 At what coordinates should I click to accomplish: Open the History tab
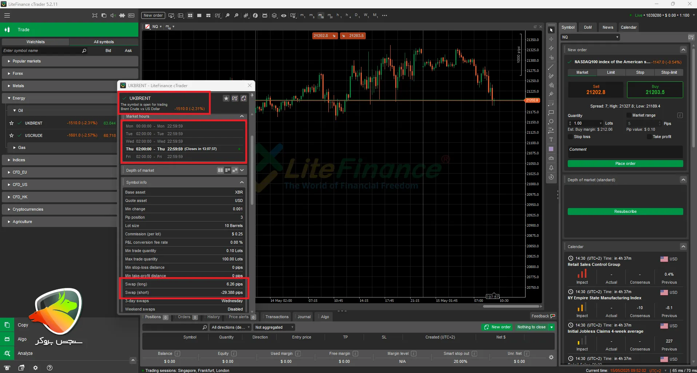click(x=213, y=317)
